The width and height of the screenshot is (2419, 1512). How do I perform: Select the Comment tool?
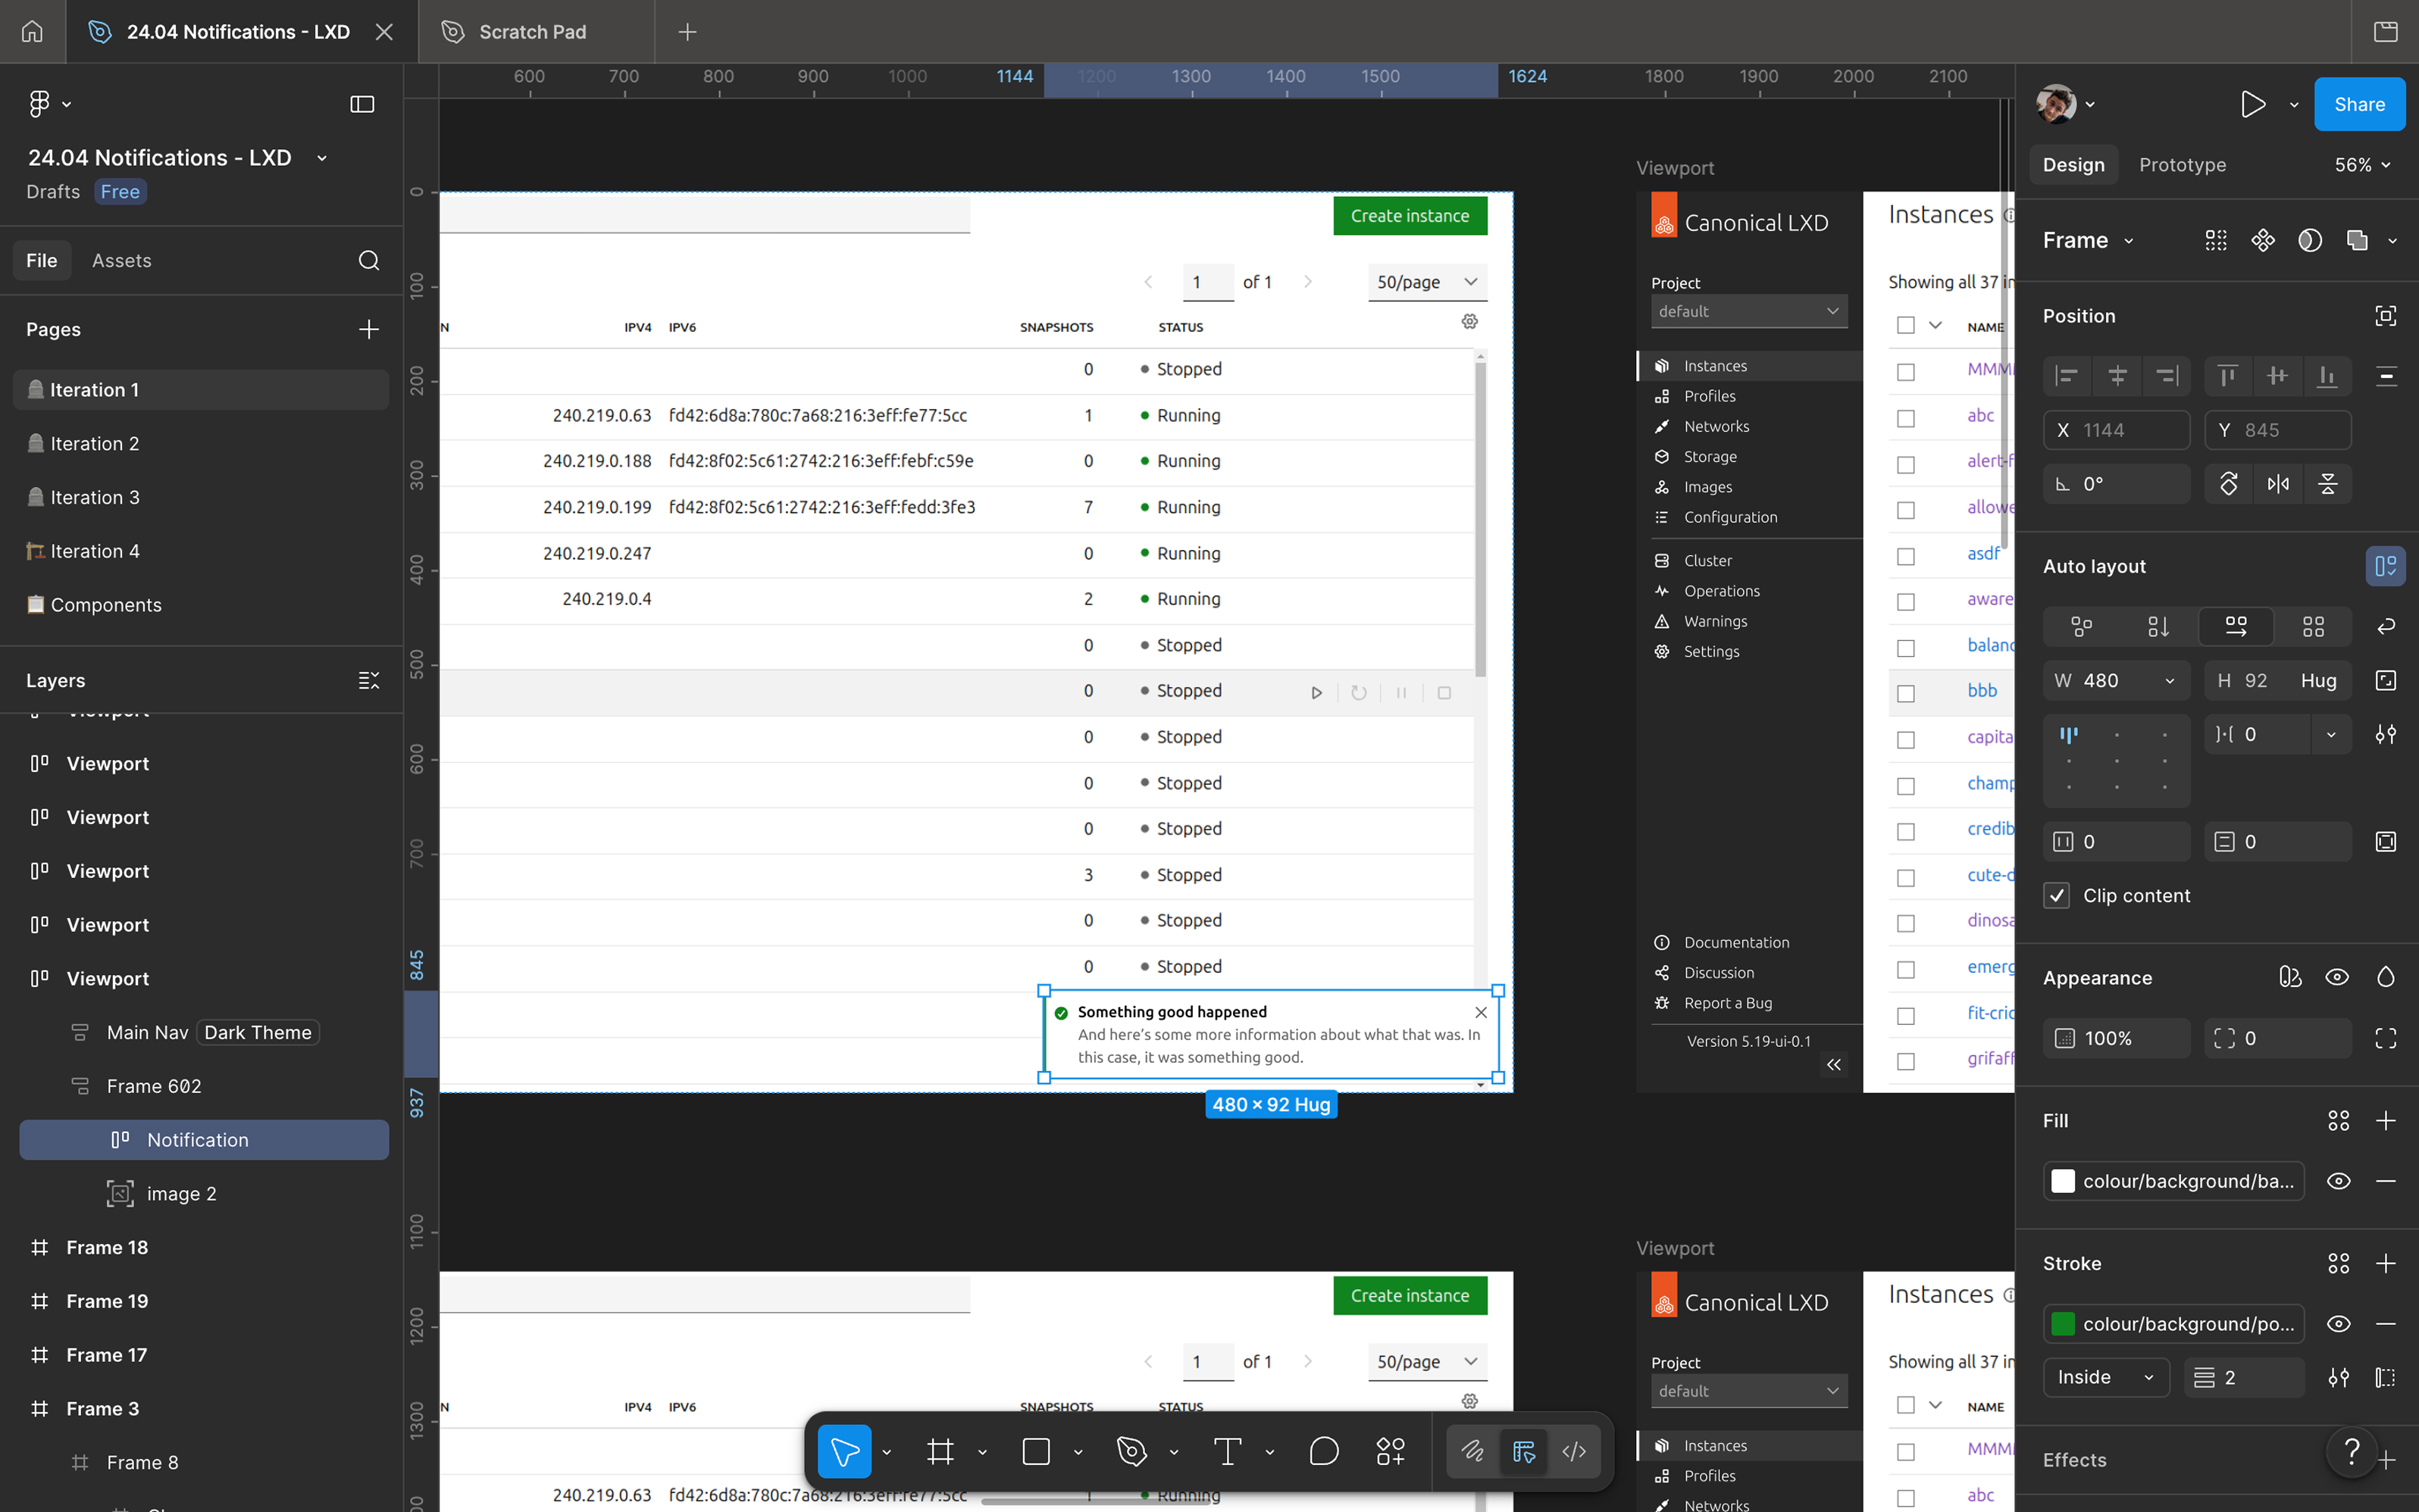(1323, 1451)
